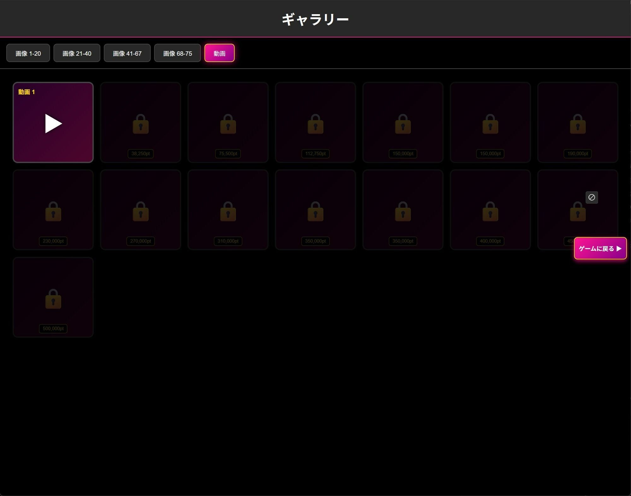Select the 動画 tab

tap(220, 53)
